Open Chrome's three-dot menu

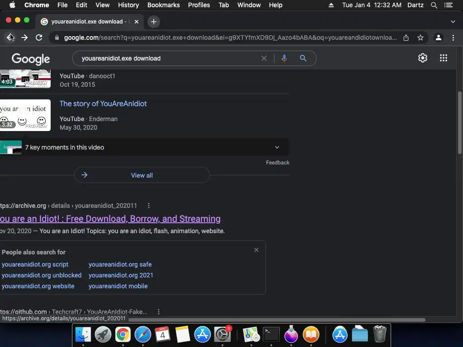tap(453, 38)
